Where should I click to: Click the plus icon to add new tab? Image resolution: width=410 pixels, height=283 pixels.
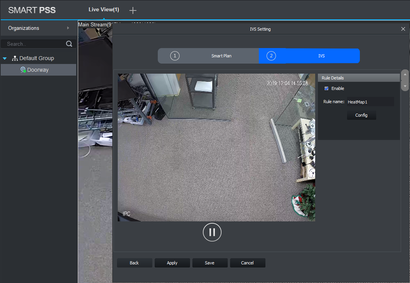coord(133,10)
